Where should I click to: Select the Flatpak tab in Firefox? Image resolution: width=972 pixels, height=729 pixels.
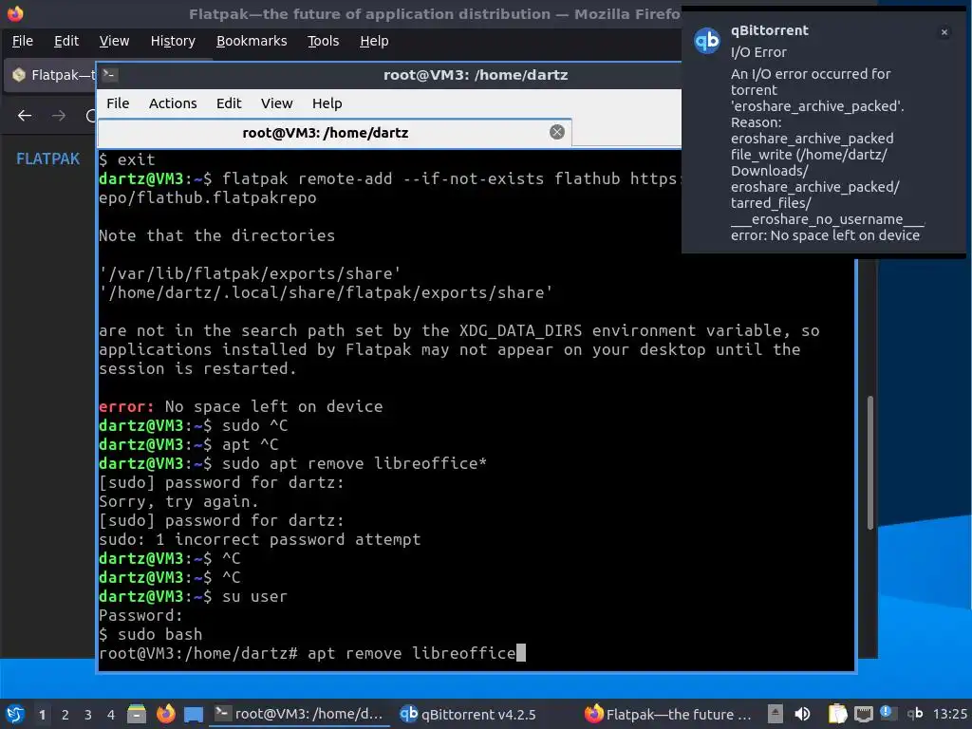click(51, 75)
